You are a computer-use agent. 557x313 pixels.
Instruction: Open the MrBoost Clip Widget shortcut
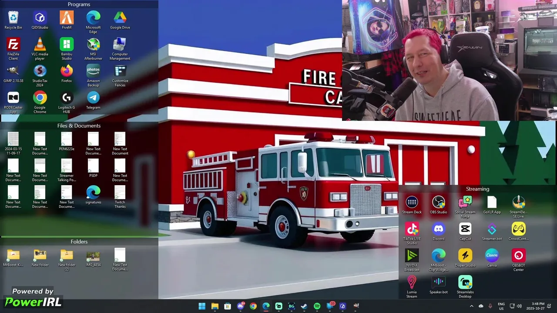pos(438,260)
